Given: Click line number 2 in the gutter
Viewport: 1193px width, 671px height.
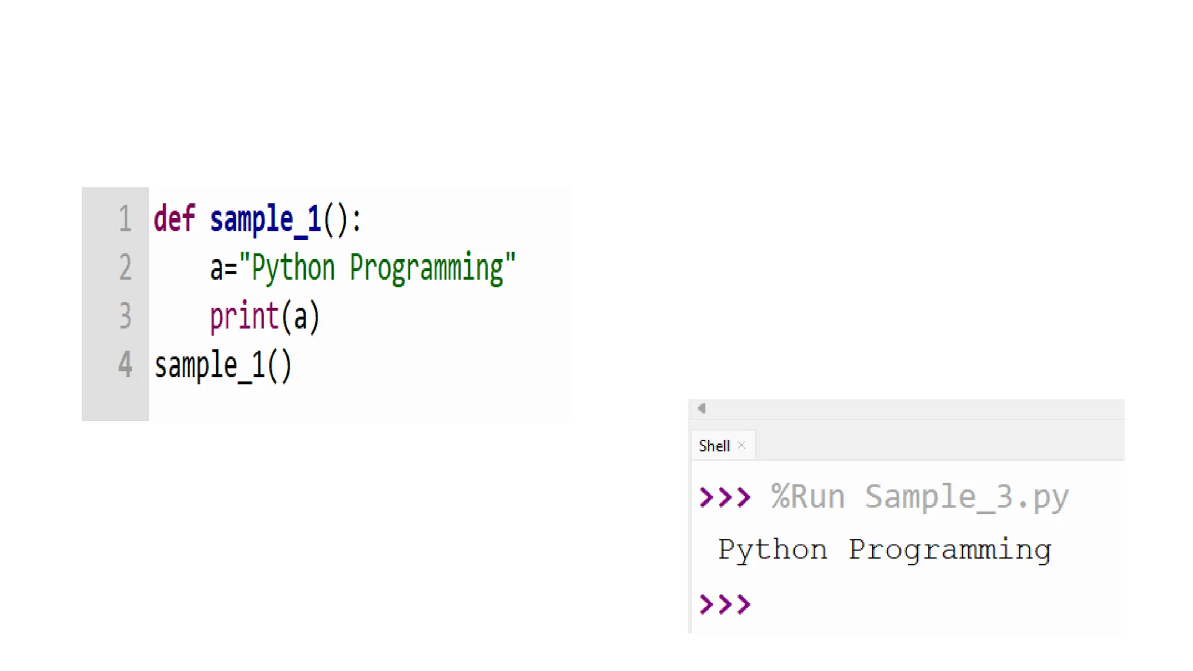Looking at the screenshot, I should click(125, 267).
